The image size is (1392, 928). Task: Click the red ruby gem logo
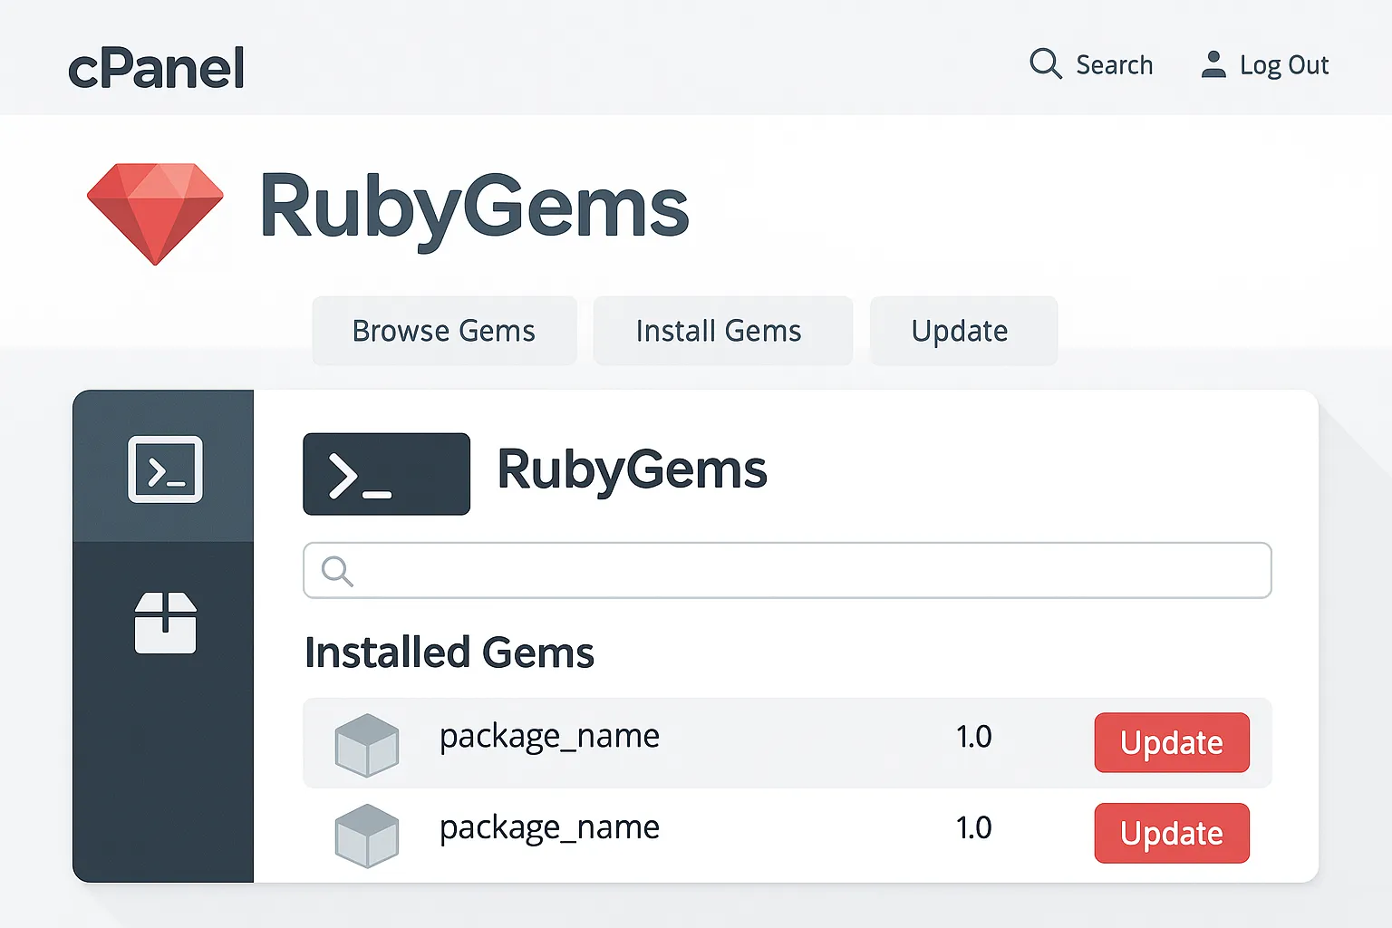(155, 213)
